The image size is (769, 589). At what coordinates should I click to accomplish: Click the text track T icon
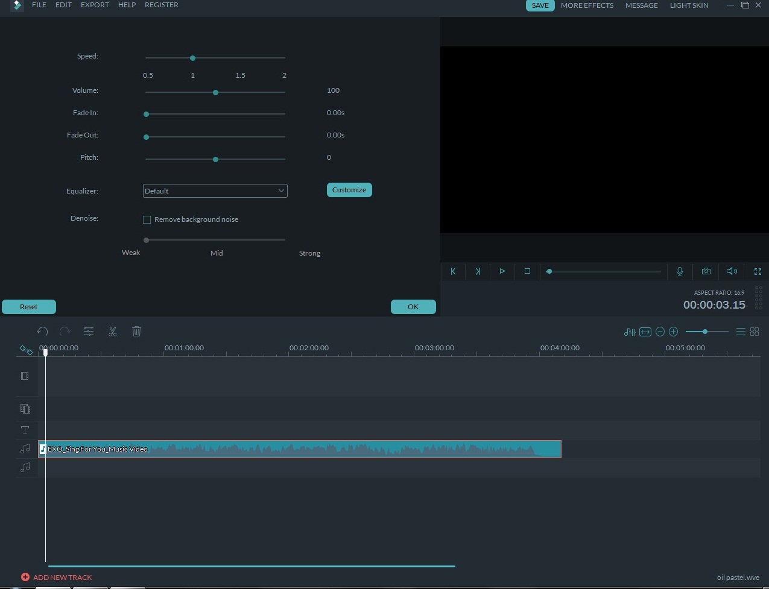tap(25, 430)
